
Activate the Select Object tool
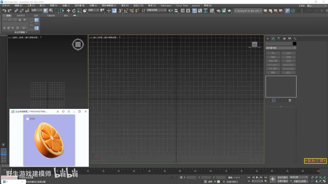[x=46, y=10]
